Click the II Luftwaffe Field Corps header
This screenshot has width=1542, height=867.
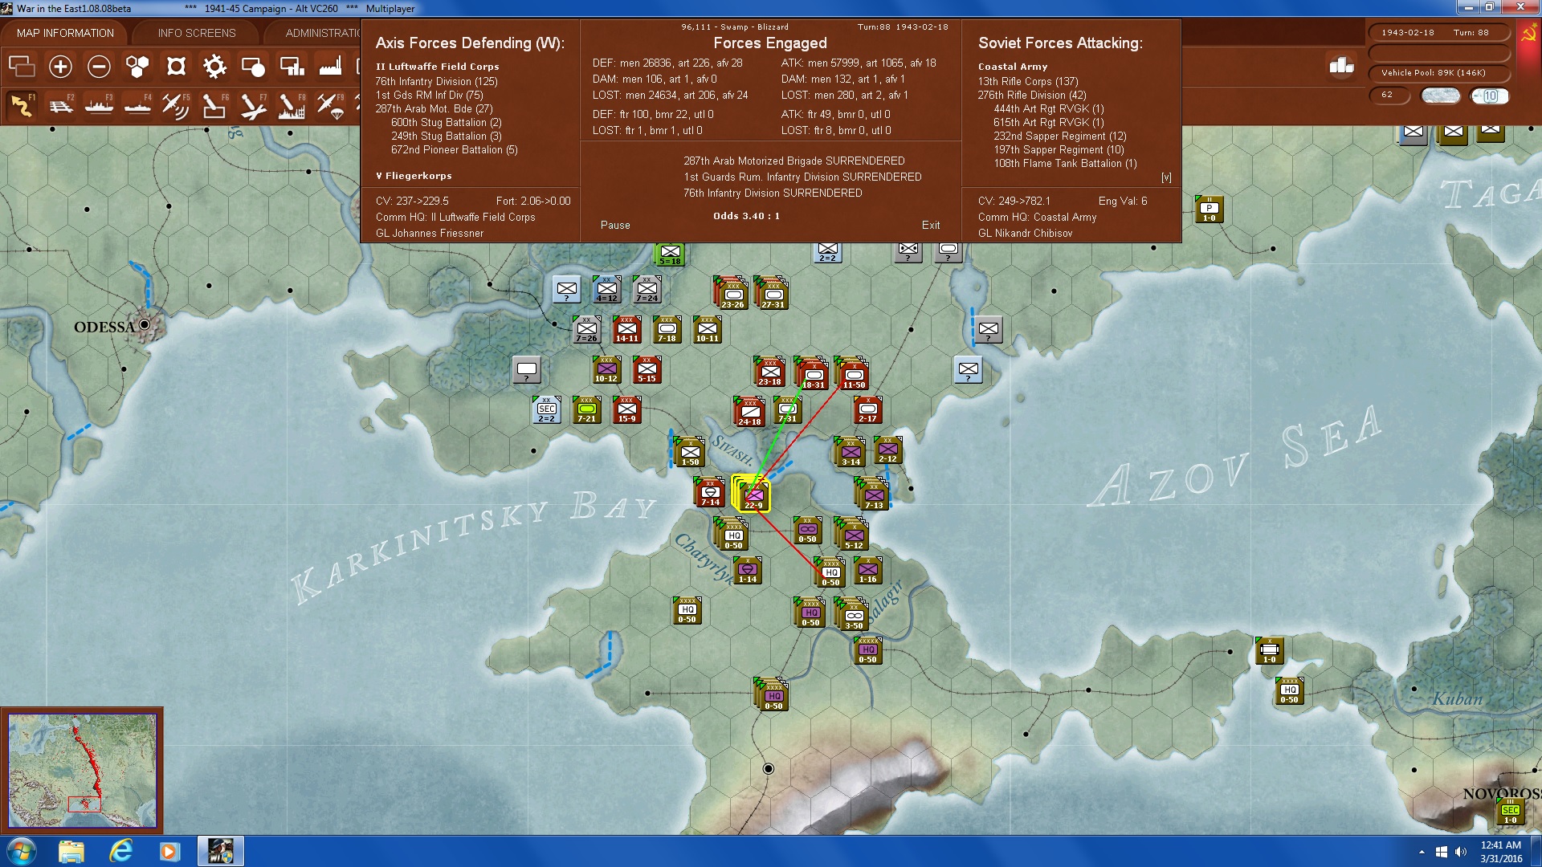[437, 67]
